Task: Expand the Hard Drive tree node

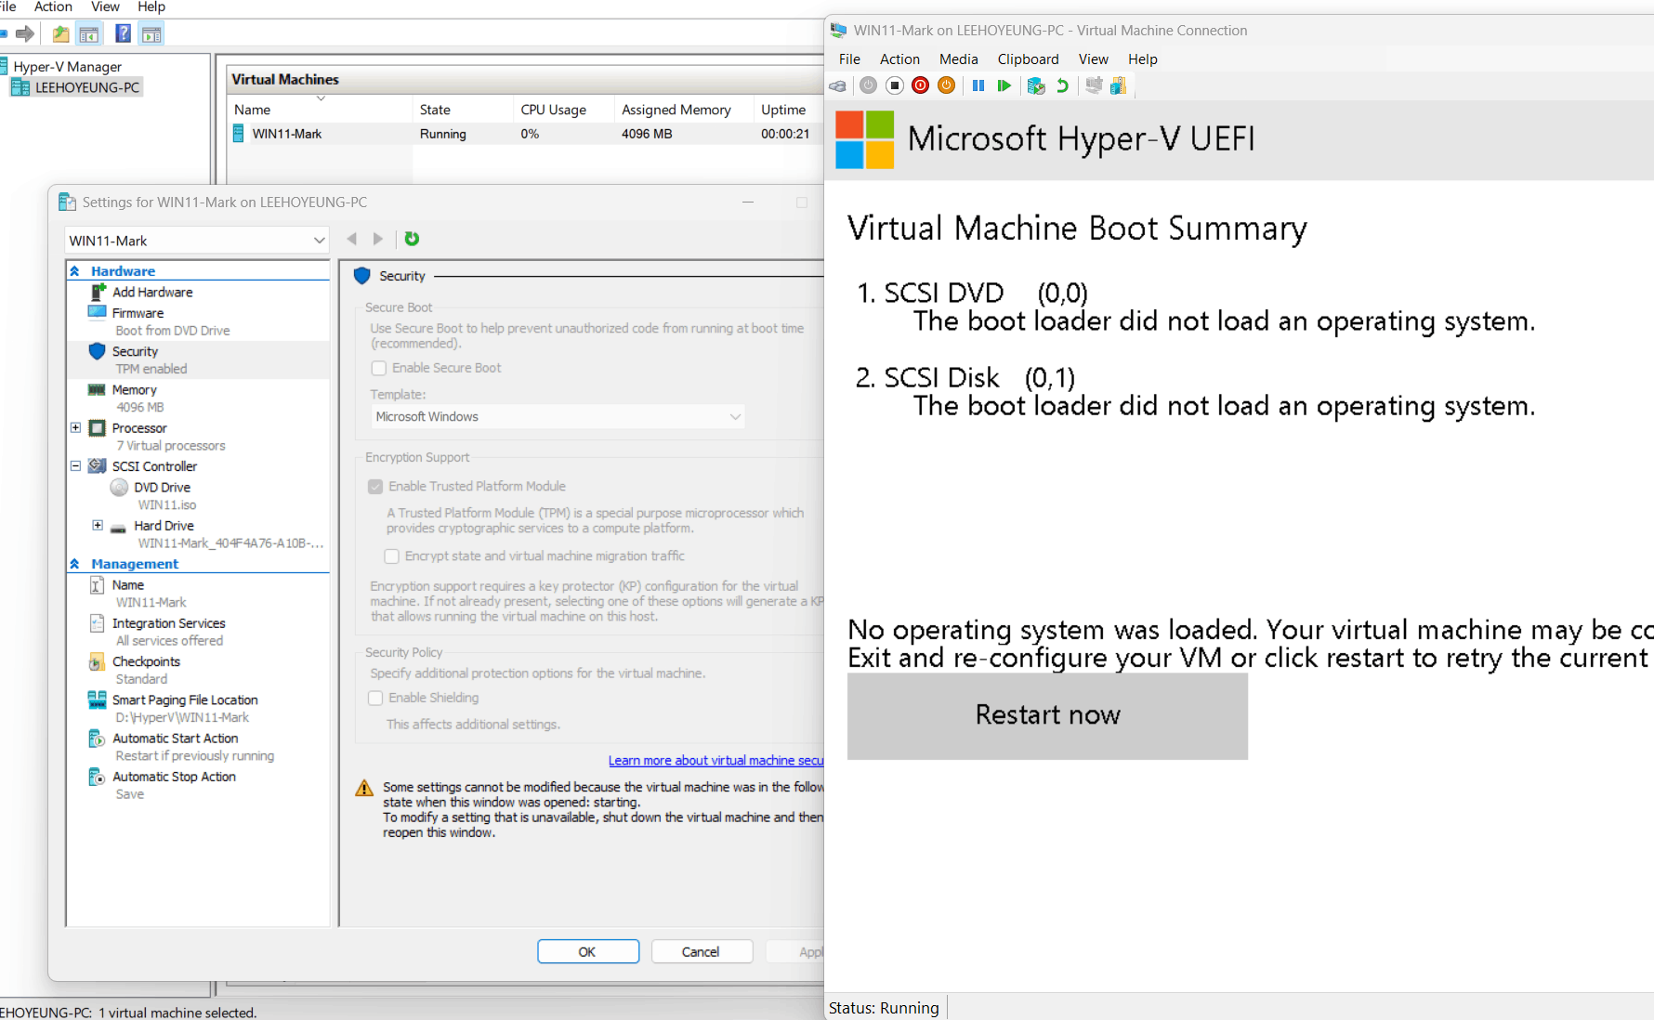Action: click(x=98, y=526)
